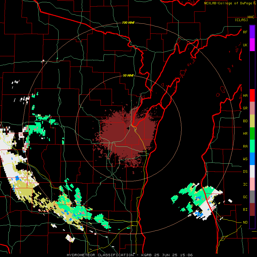Click the 100 NMI range ring label
Image resolution: width=257 pixels, height=257 pixels.
(128, 23)
